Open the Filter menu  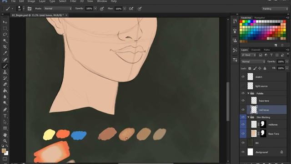tap(73, 1)
